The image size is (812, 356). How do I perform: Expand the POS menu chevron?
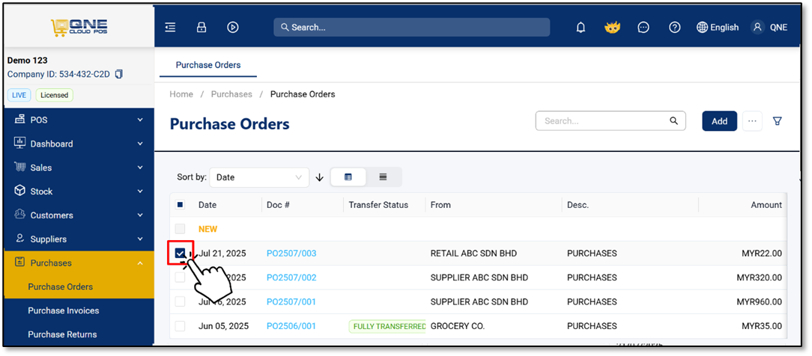[140, 120]
